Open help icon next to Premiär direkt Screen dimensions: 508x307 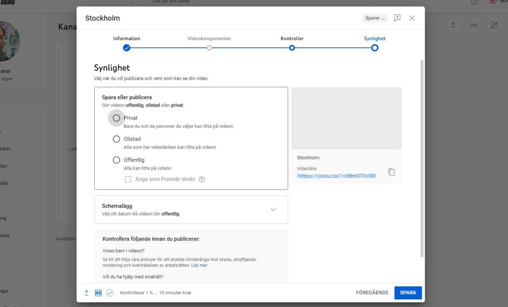[x=202, y=179]
